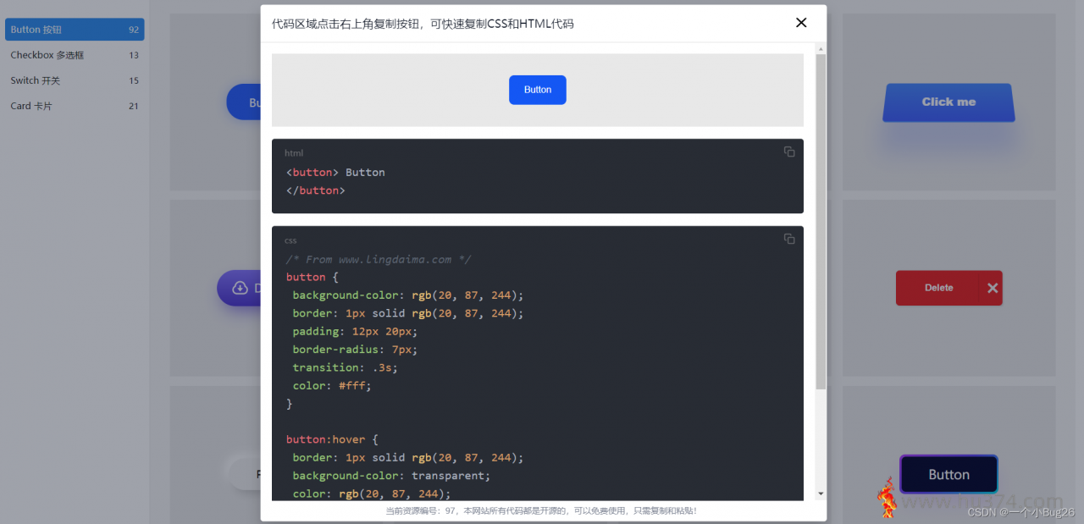Click the X icon on Delete button
The width and height of the screenshot is (1084, 524).
pos(993,288)
